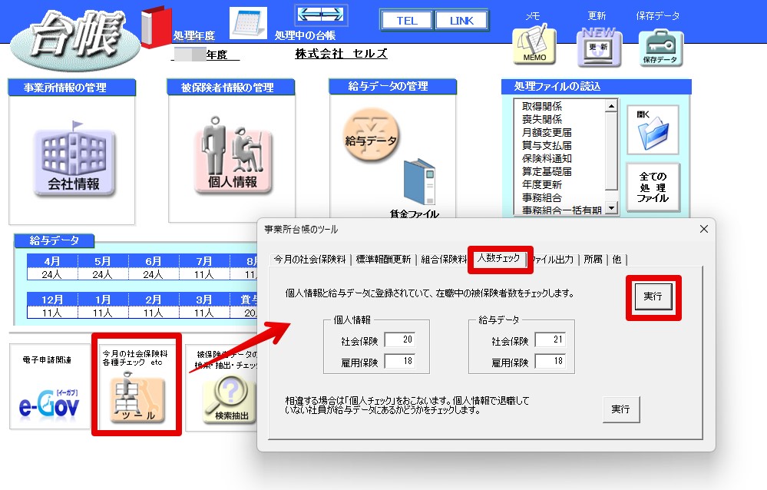Select 月額変更届 in file list

pyautogui.click(x=547, y=133)
